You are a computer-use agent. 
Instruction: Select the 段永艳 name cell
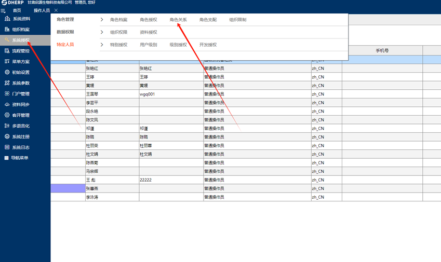coord(112,111)
